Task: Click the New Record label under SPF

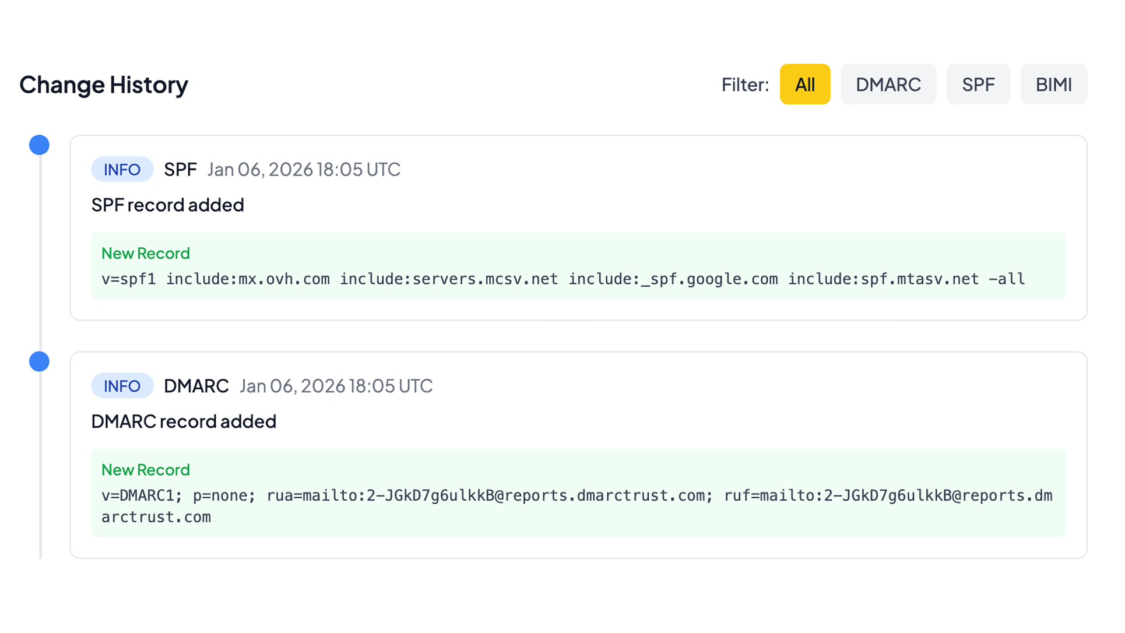Action: (145, 254)
